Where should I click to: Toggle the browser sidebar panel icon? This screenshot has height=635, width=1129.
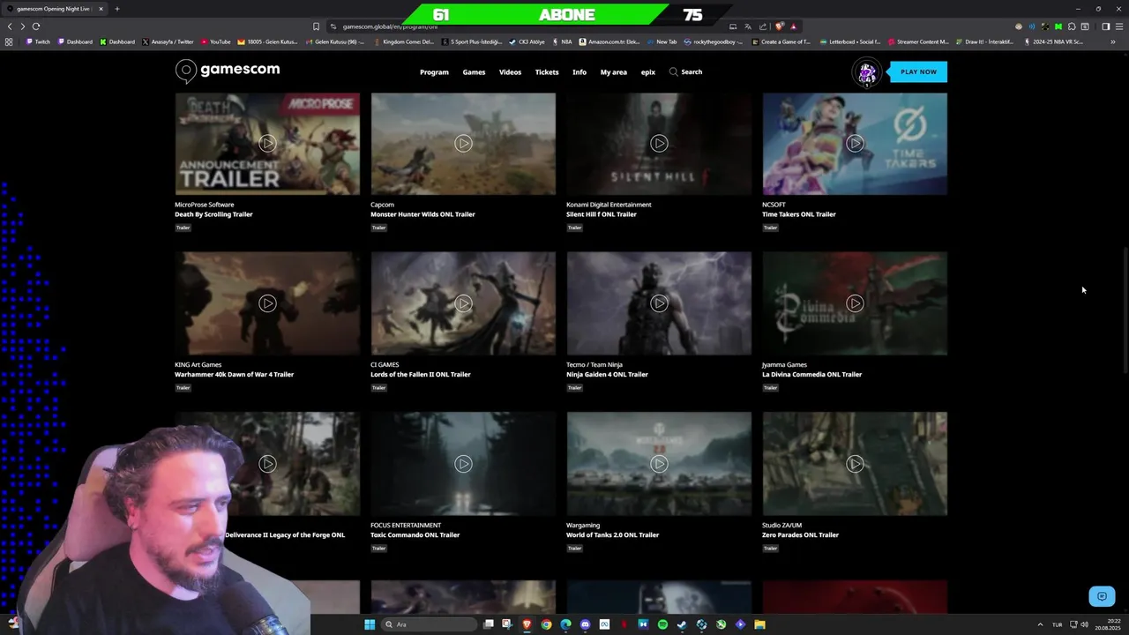pyautogui.click(x=1105, y=26)
